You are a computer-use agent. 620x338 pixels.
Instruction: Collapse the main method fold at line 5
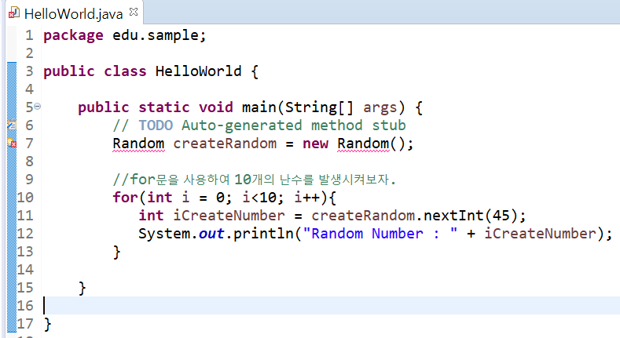pyautogui.click(x=38, y=107)
